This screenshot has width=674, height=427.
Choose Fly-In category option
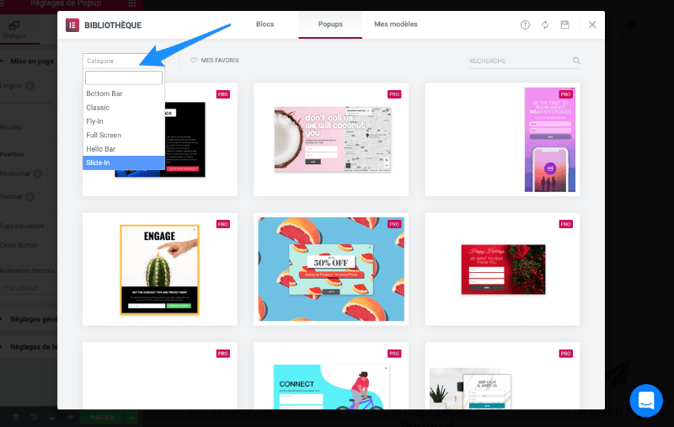(x=124, y=121)
